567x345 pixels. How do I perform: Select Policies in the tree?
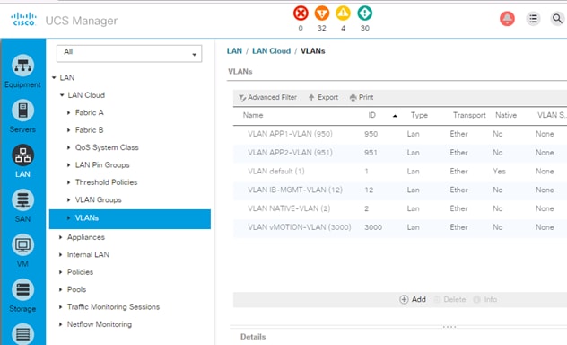pos(80,272)
